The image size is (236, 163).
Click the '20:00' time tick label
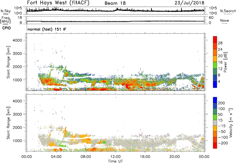pyautogui.click(x=174, y=157)
